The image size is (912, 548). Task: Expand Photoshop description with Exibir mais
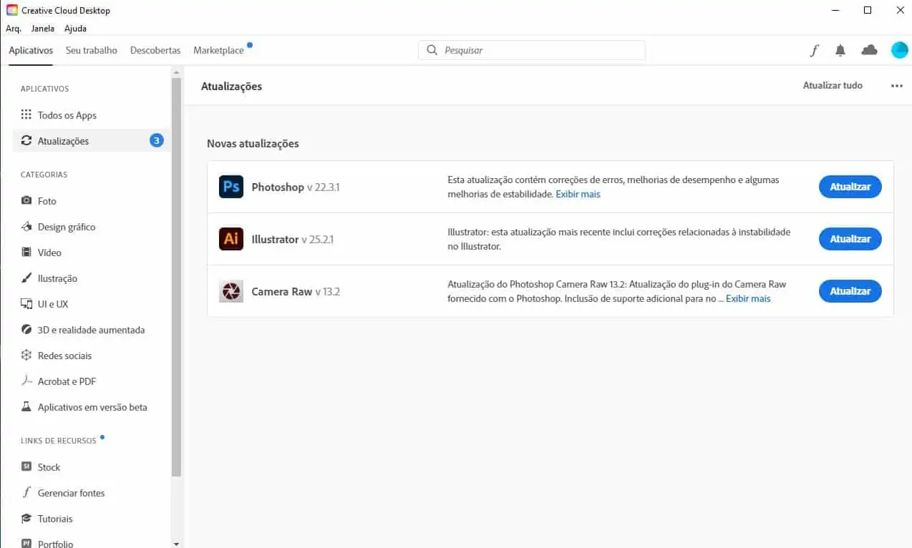click(578, 194)
